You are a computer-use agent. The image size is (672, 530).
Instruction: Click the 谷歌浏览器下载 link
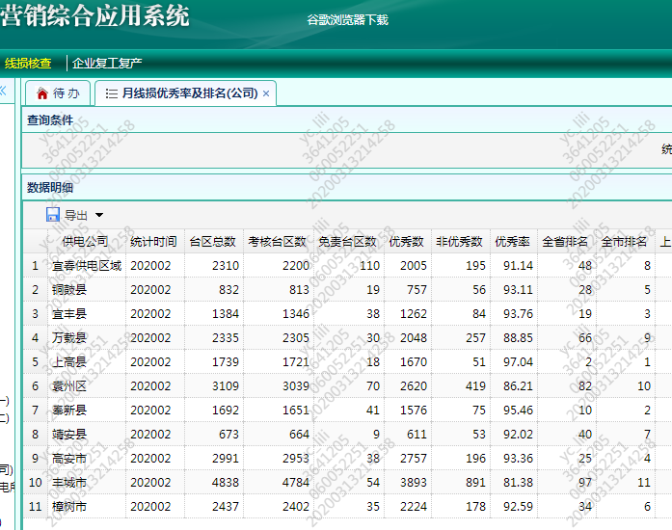(348, 19)
